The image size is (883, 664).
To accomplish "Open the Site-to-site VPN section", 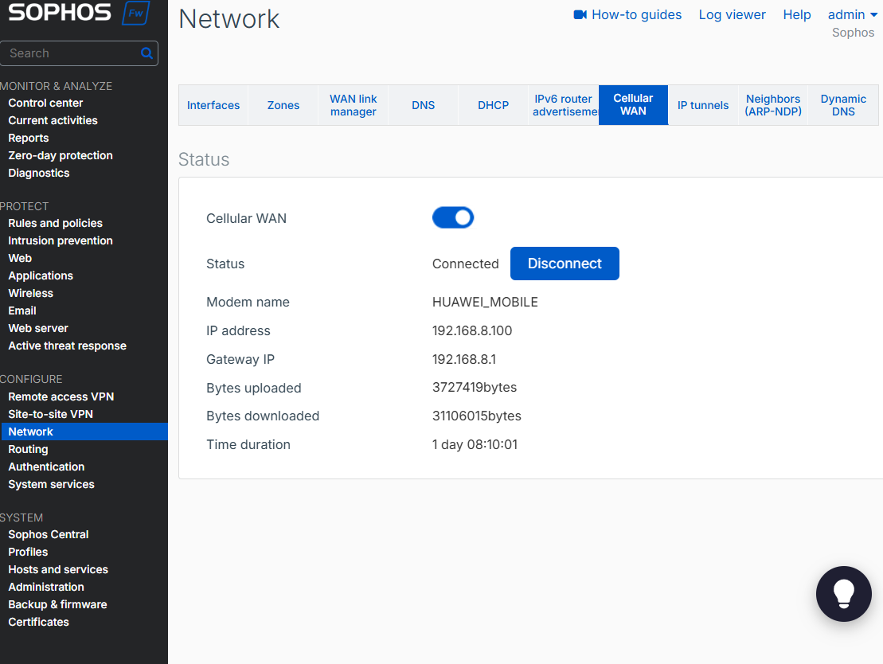I will coord(50,414).
